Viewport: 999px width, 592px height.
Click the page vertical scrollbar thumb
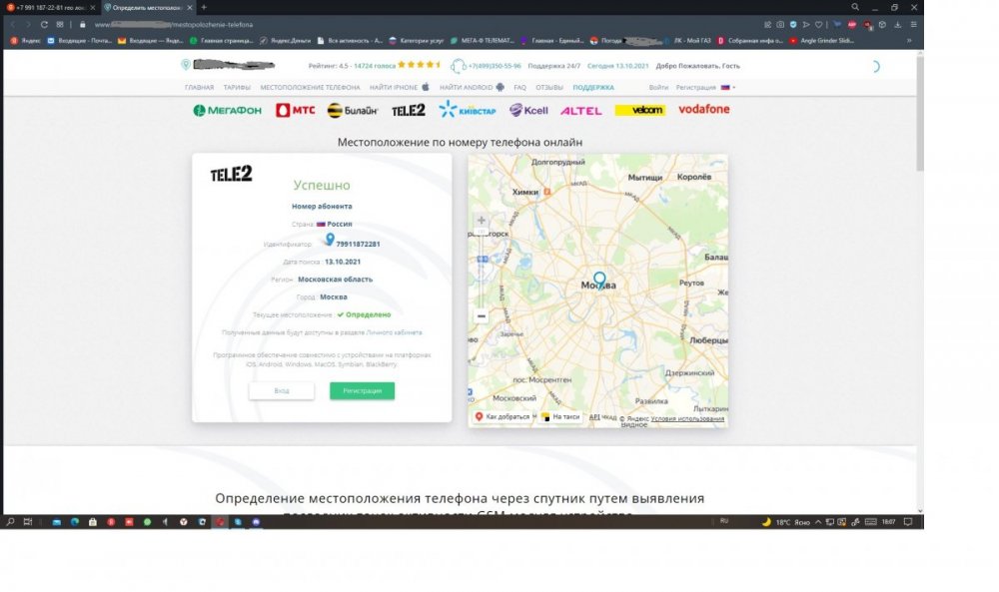919,115
